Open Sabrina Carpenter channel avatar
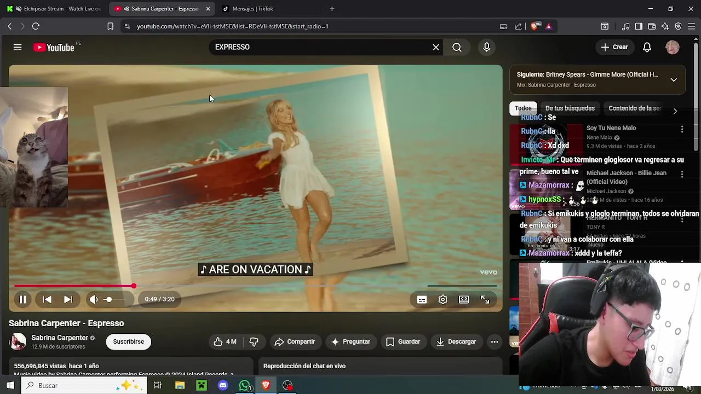This screenshot has width=701, height=394. coord(18,341)
